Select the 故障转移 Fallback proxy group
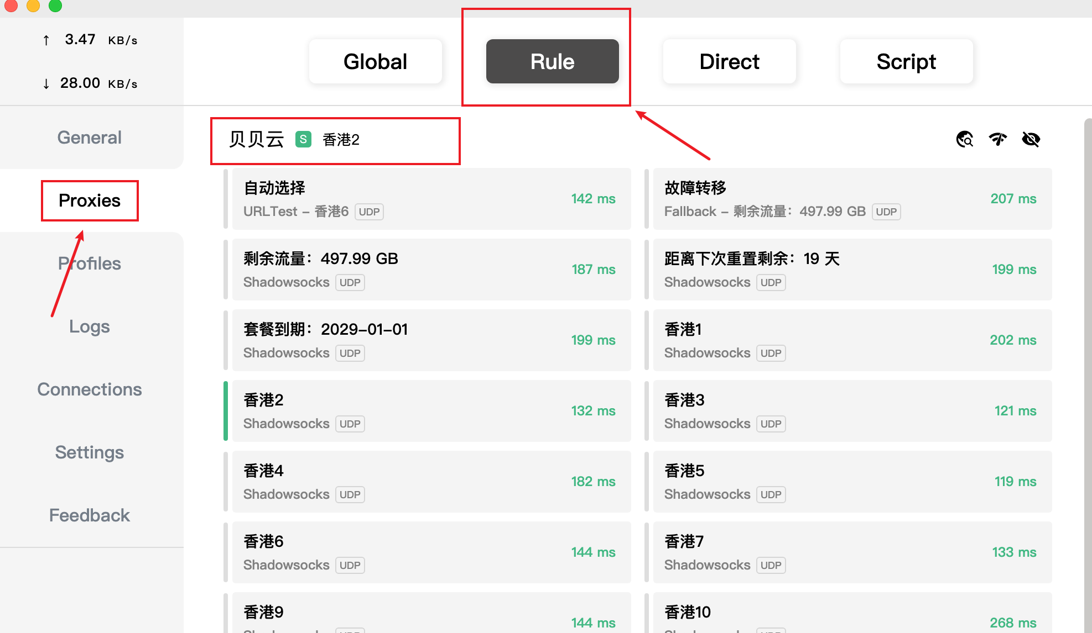 click(x=852, y=199)
